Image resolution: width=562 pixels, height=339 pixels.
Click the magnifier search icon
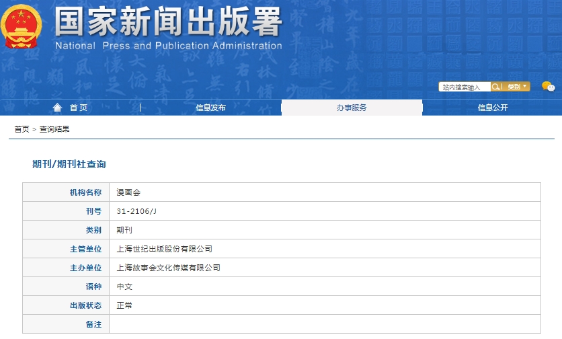pos(496,87)
